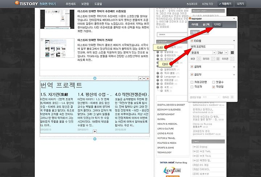261x177 pixels.
Task: Toggle the 글요약 checkbox
Action: point(192,74)
